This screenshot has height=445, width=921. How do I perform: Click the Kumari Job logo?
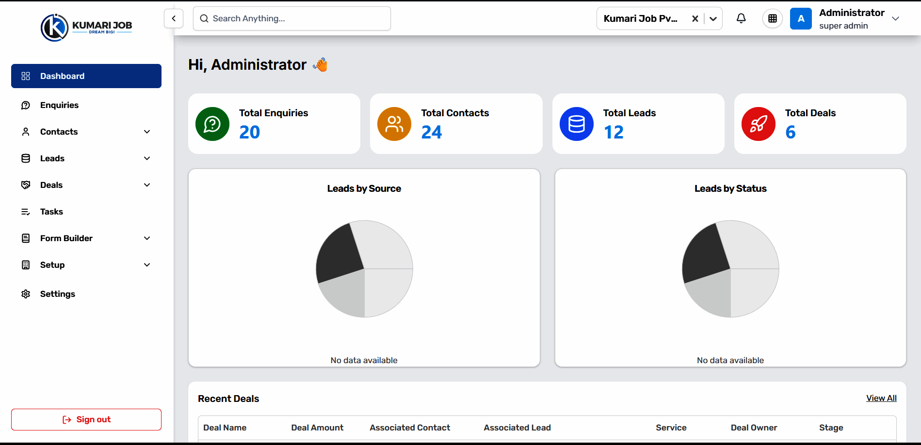pyautogui.click(x=86, y=28)
